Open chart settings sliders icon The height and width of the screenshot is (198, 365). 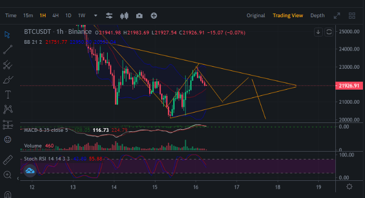[x=109, y=16]
